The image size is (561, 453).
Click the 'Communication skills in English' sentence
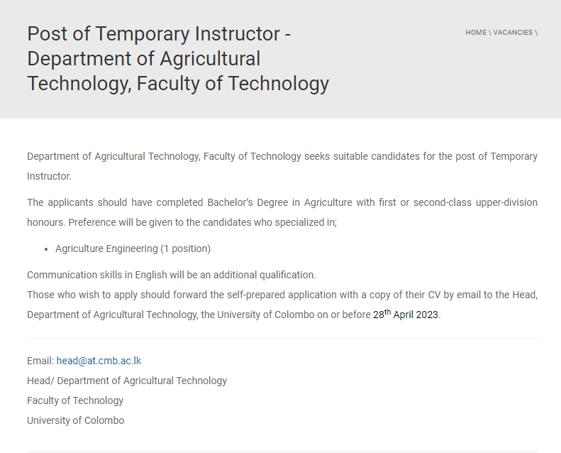click(172, 275)
